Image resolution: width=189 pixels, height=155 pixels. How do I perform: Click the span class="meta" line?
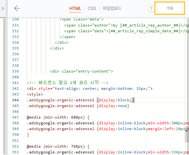pyautogui.click(x=82, y=19)
